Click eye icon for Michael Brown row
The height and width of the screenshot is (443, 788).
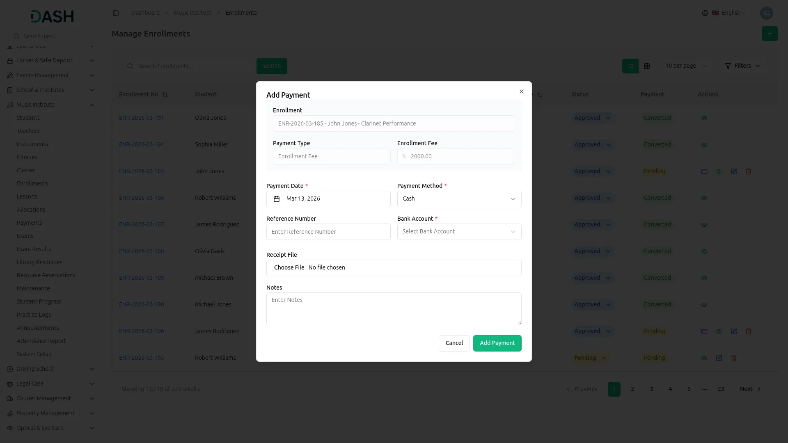click(x=704, y=278)
